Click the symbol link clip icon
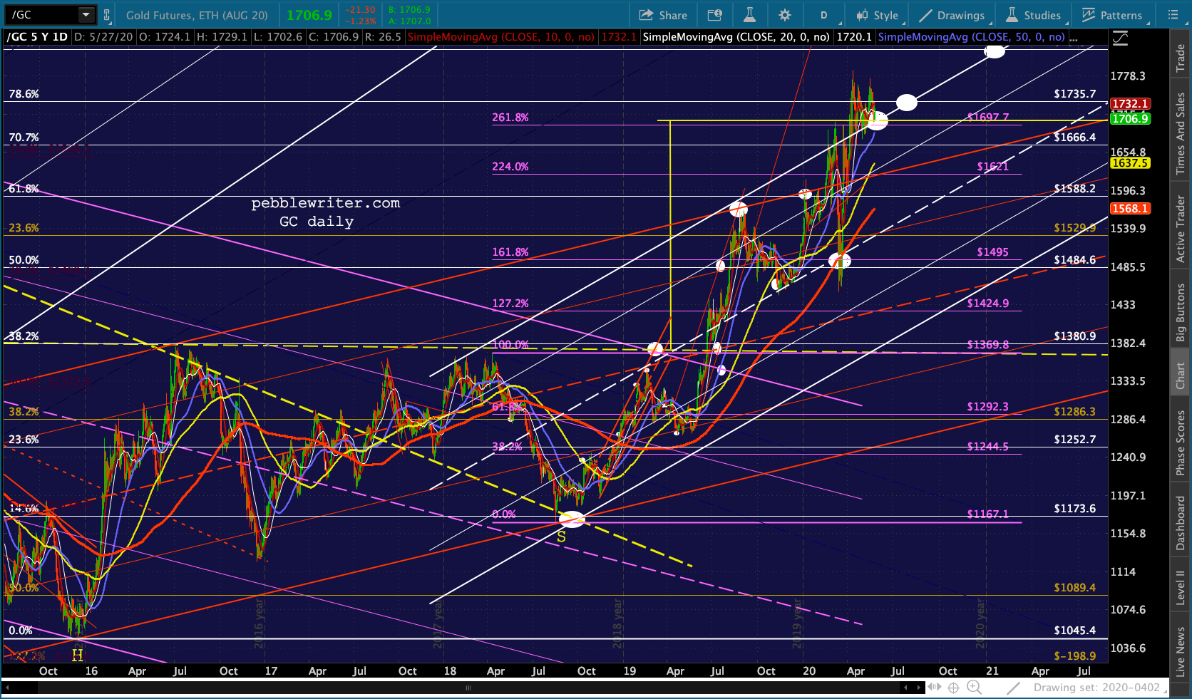The height and width of the screenshot is (699, 1192). point(107,14)
